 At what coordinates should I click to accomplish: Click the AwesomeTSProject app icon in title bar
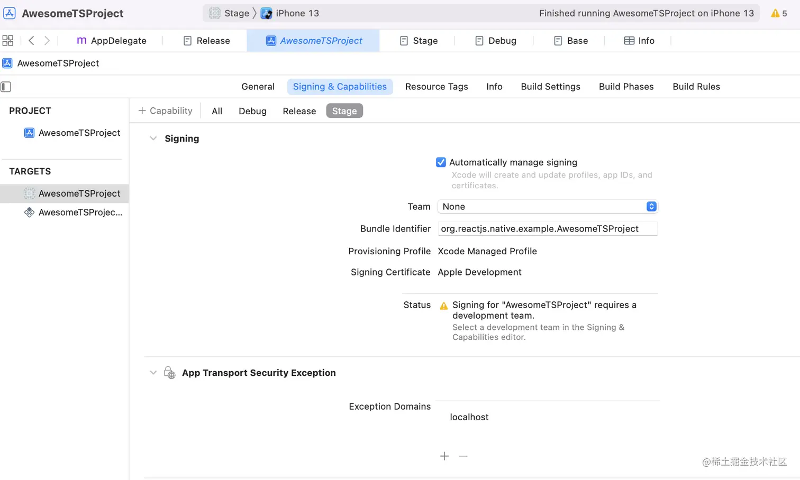pyautogui.click(x=10, y=13)
